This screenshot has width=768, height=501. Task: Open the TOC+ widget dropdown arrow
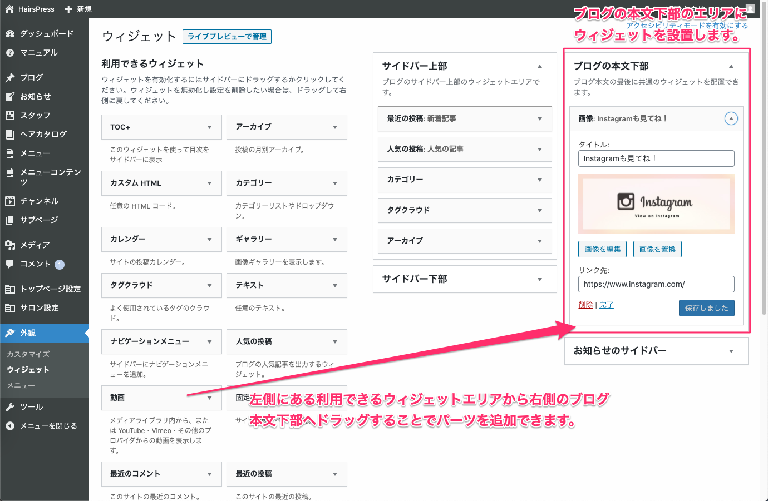coord(209,127)
